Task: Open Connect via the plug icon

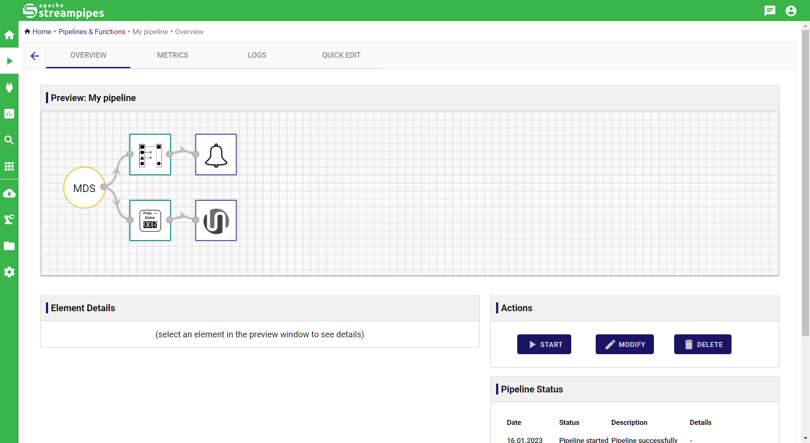Action: tap(9, 88)
